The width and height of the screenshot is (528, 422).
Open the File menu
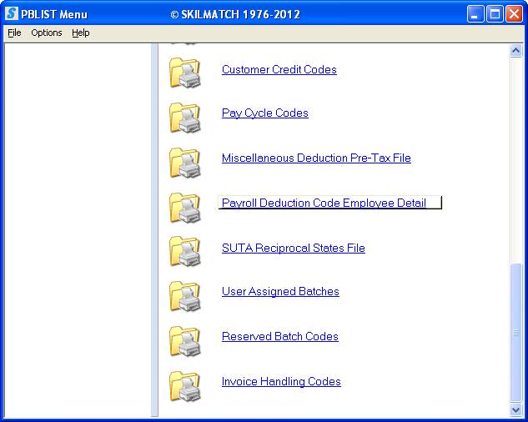point(14,33)
